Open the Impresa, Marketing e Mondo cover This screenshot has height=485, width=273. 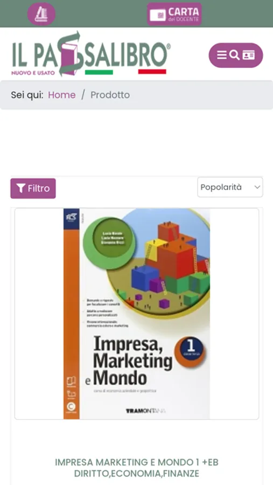coord(137,314)
